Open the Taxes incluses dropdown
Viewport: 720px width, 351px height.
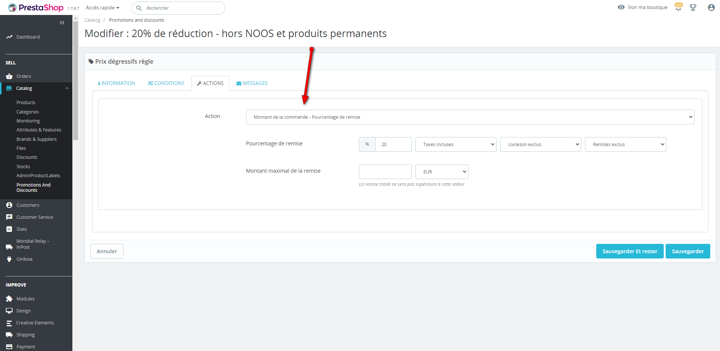pyautogui.click(x=456, y=145)
